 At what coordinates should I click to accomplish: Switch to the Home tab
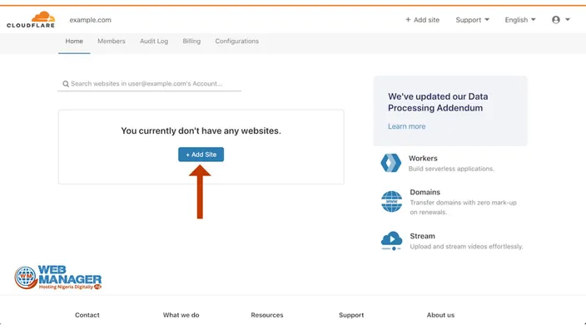pos(74,41)
